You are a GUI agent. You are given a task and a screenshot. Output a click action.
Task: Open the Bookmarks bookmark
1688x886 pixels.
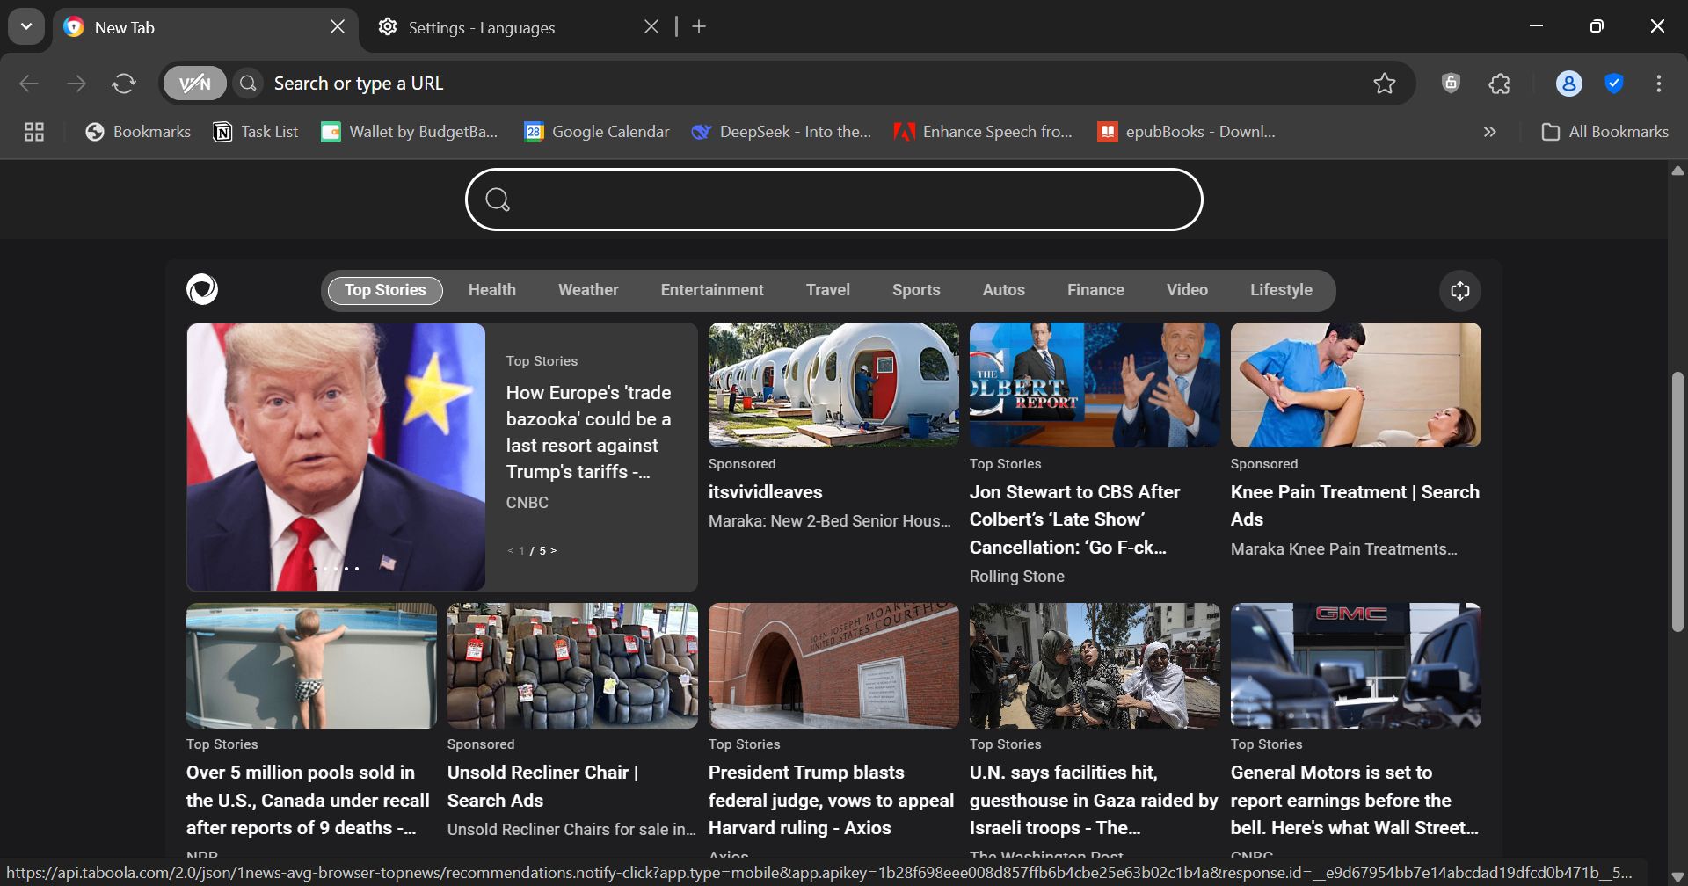[x=138, y=132]
